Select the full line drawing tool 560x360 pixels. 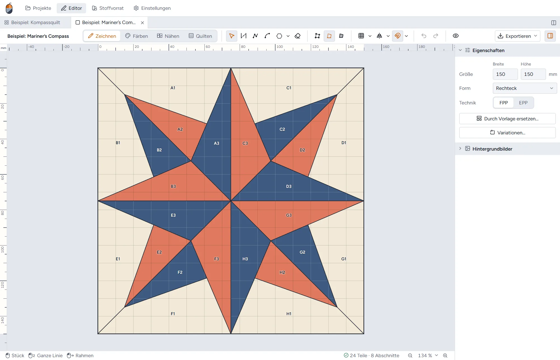(x=244, y=36)
